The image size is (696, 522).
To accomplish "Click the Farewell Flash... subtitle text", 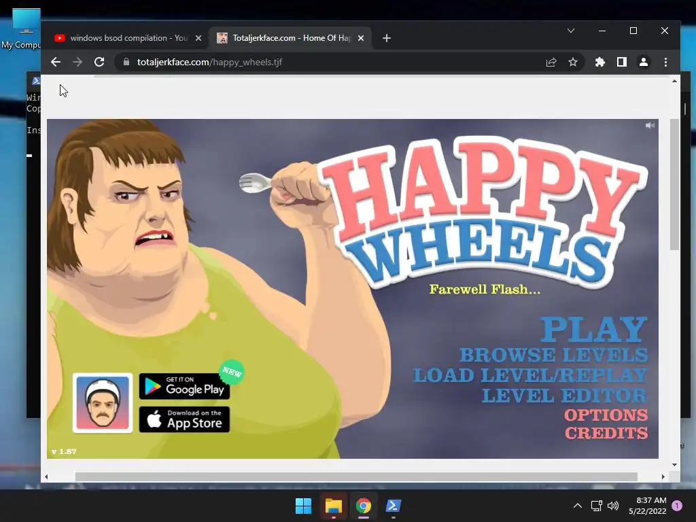I will click(x=485, y=290).
